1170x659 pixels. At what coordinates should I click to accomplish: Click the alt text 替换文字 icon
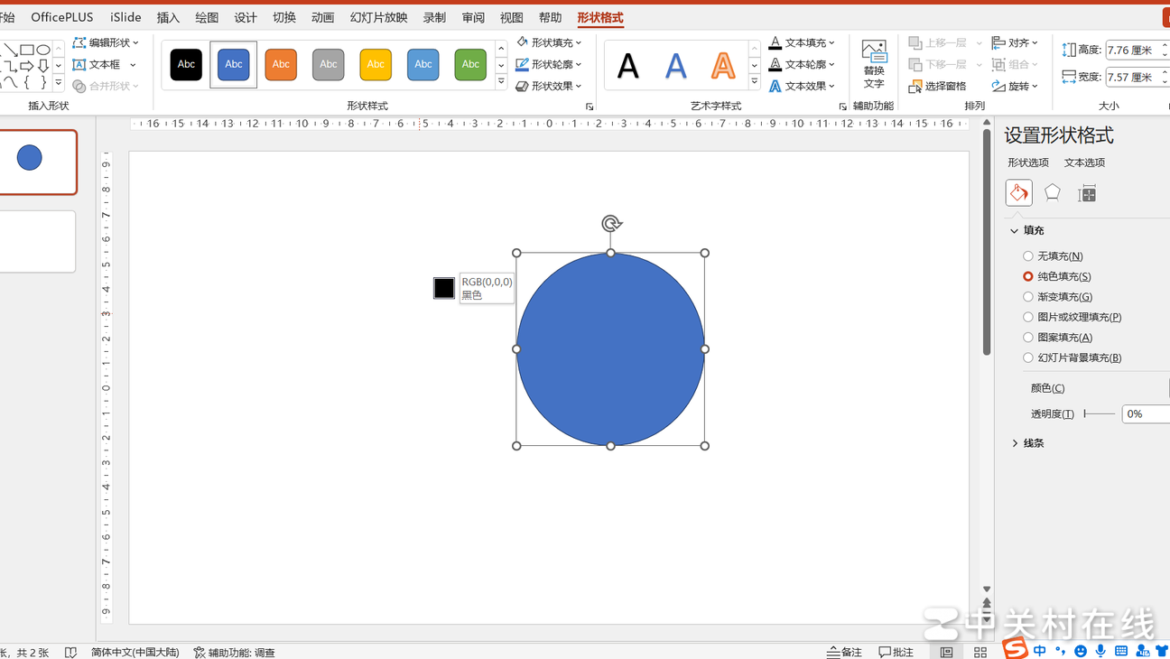[873, 63]
